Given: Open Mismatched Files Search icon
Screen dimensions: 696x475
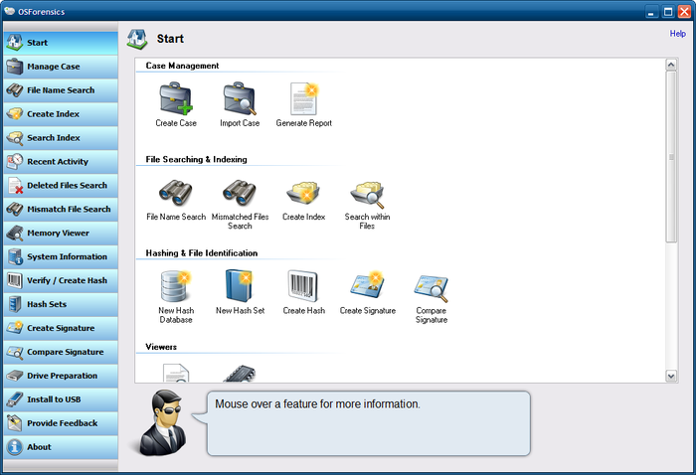Looking at the screenshot, I should pyautogui.click(x=240, y=193).
